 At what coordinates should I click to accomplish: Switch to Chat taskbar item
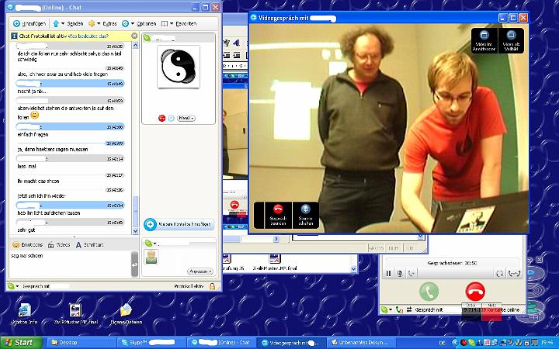pyautogui.click(x=221, y=343)
